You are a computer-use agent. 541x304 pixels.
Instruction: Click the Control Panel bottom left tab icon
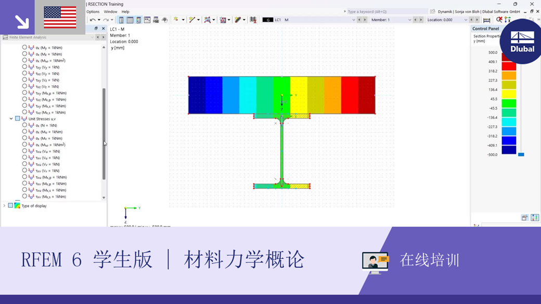(x=524, y=218)
